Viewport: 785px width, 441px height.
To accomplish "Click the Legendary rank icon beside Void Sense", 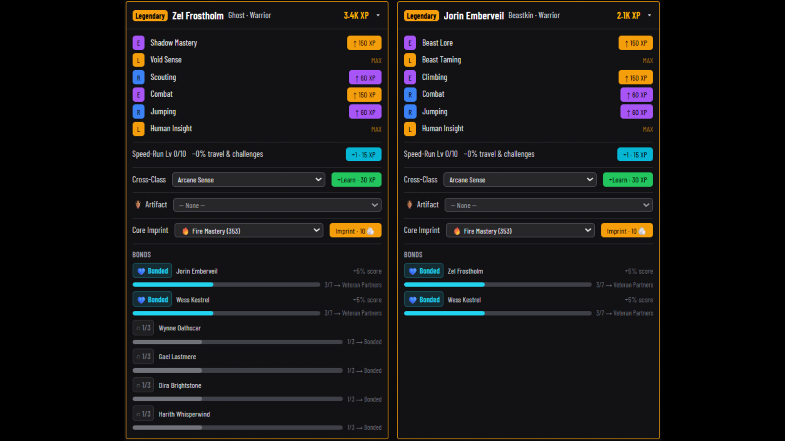I will [x=138, y=60].
